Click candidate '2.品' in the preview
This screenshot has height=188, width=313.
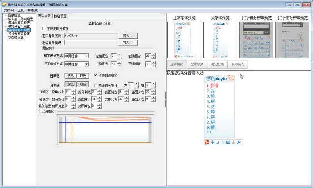point(210,91)
